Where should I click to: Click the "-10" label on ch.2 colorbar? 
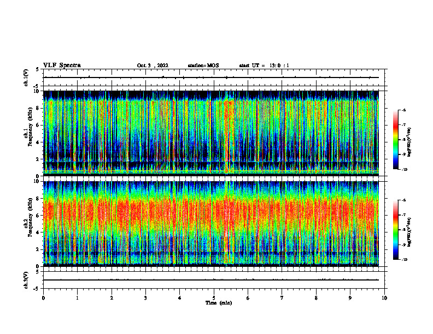click(404, 260)
